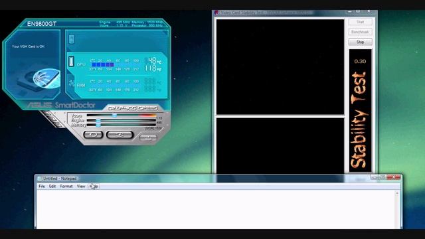Click the round disc graphic in SmartDoctor
The height and width of the screenshot is (239, 425).
(46, 78)
